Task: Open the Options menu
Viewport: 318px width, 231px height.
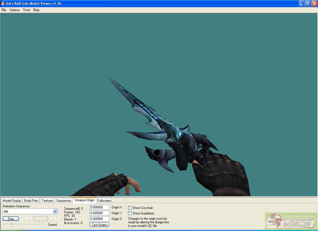Action: click(14, 10)
